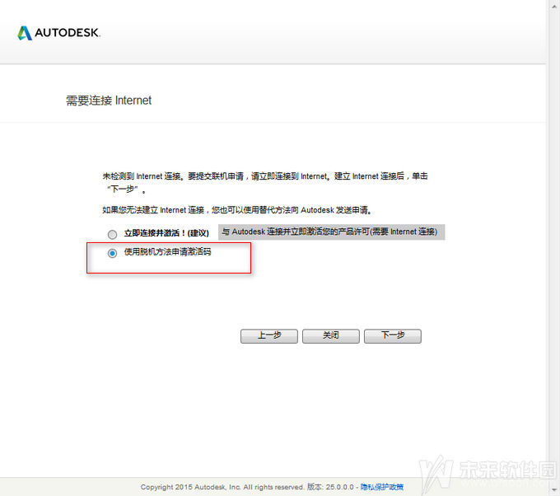Select the 使用脱机方法申请激活码 radio option

(112, 253)
